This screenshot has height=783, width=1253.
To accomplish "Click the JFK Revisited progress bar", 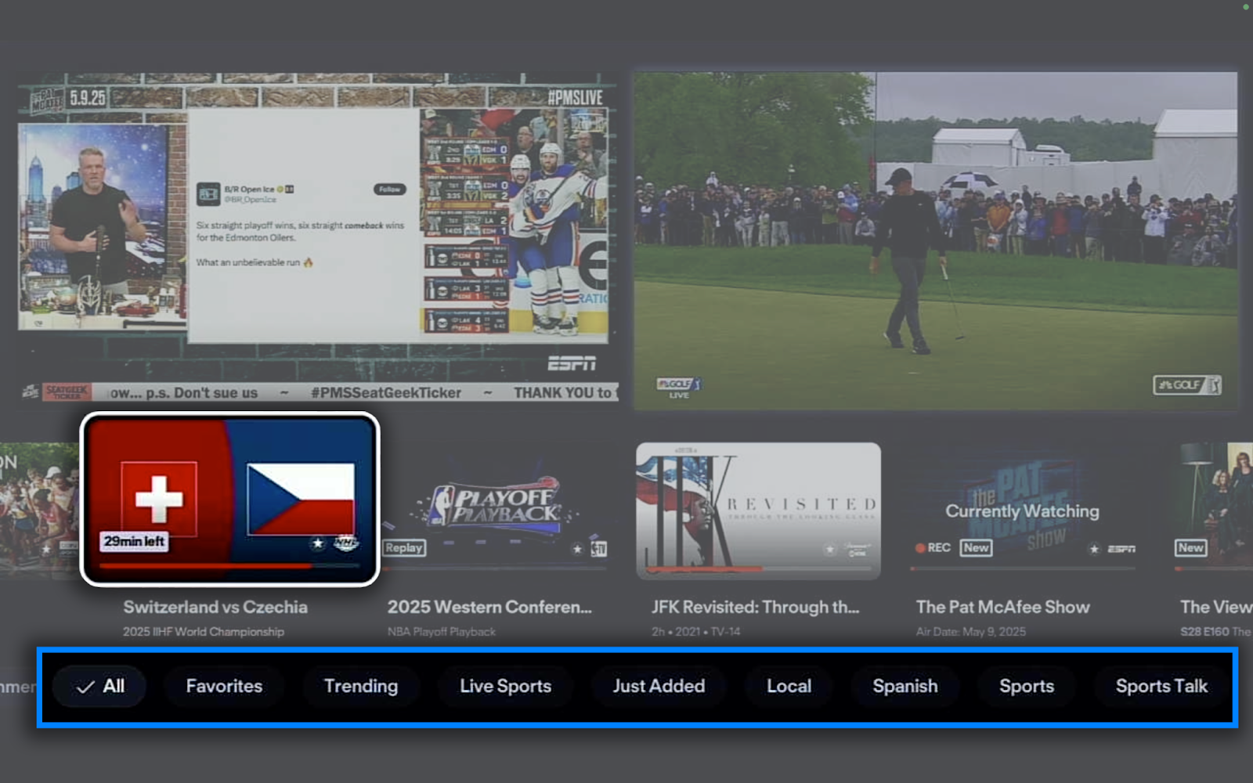I will [758, 568].
